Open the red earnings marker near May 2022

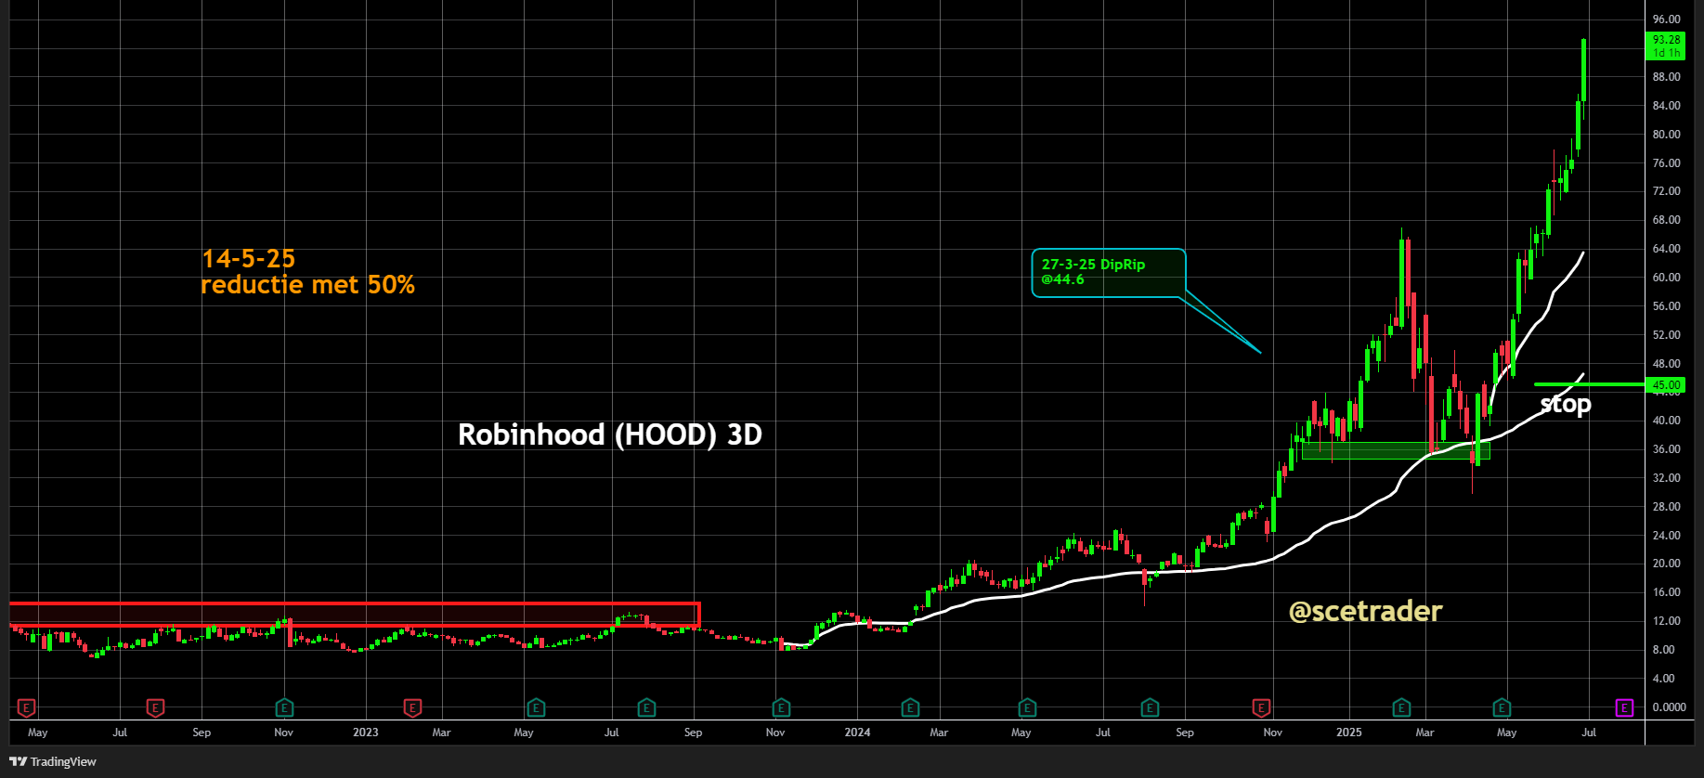pyautogui.click(x=27, y=708)
